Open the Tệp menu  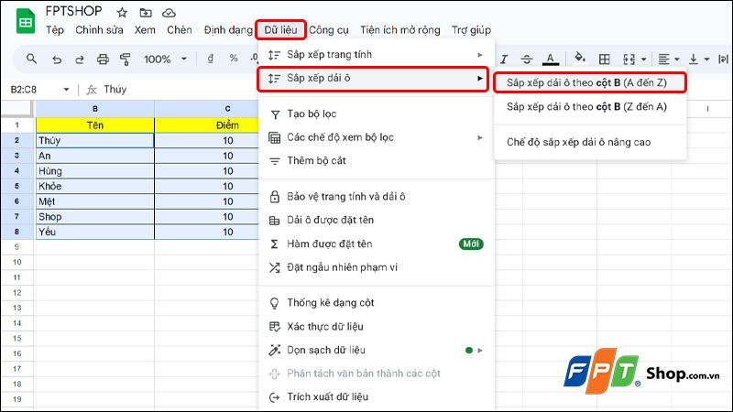point(55,30)
